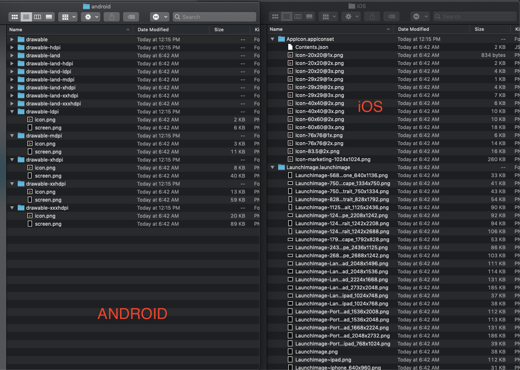Click the Search field in android window
The height and width of the screenshot is (370, 520).
[x=214, y=17]
